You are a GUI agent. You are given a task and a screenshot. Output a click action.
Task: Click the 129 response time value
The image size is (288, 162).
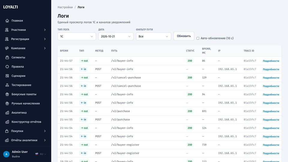point(204,77)
